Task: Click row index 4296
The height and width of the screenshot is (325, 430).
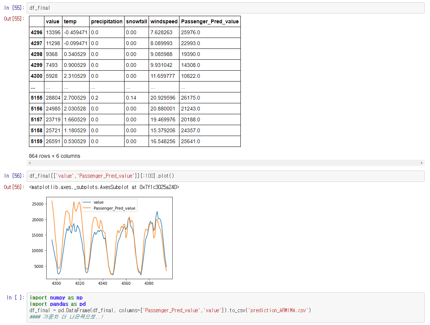Action: 36,33
